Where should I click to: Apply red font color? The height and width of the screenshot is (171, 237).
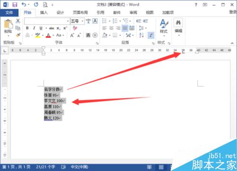coord(48,35)
